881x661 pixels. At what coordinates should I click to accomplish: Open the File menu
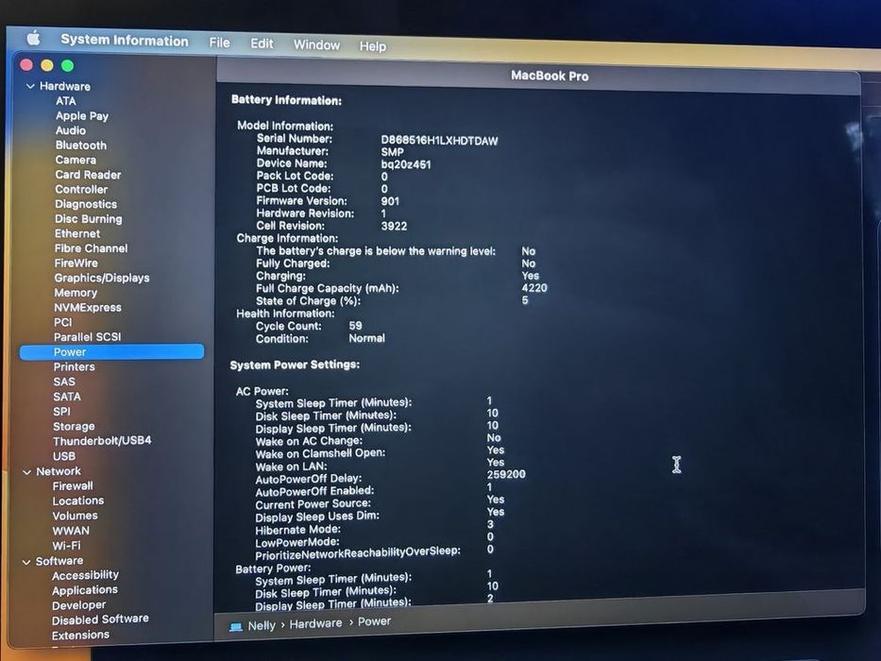(x=219, y=42)
